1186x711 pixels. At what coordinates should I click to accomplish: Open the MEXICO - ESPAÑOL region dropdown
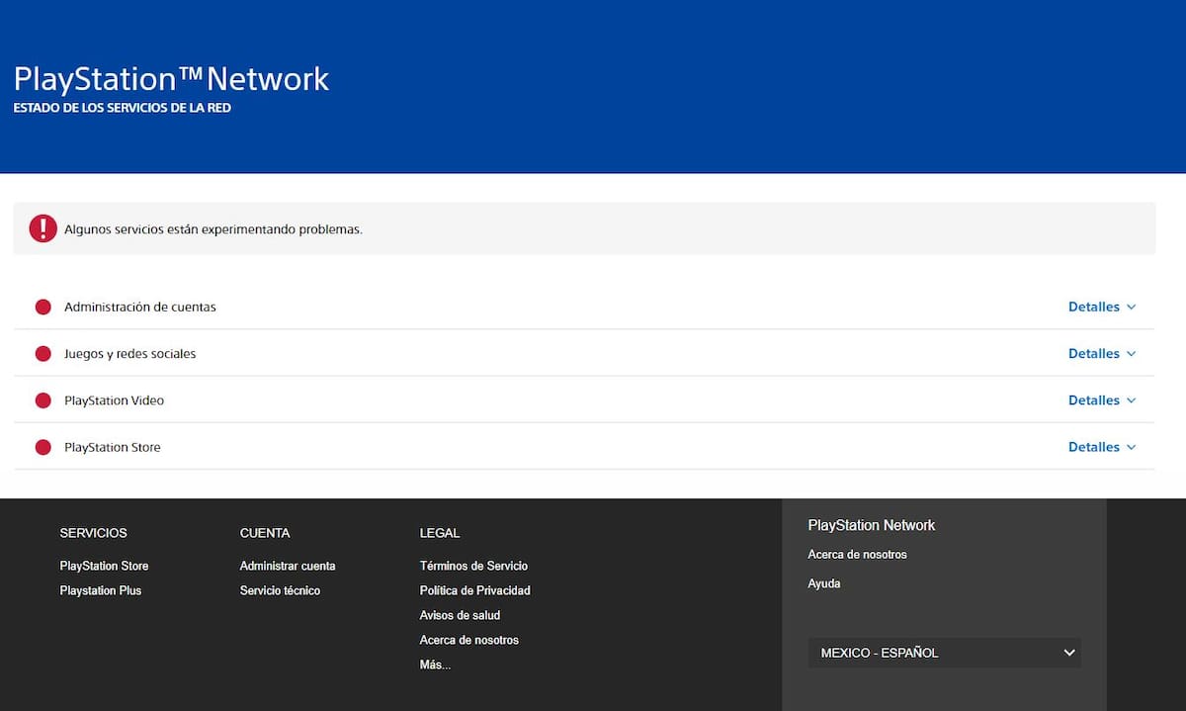coord(944,653)
